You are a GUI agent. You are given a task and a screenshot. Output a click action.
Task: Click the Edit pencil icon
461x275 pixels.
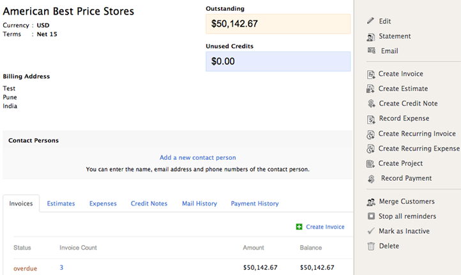(371, 21)
